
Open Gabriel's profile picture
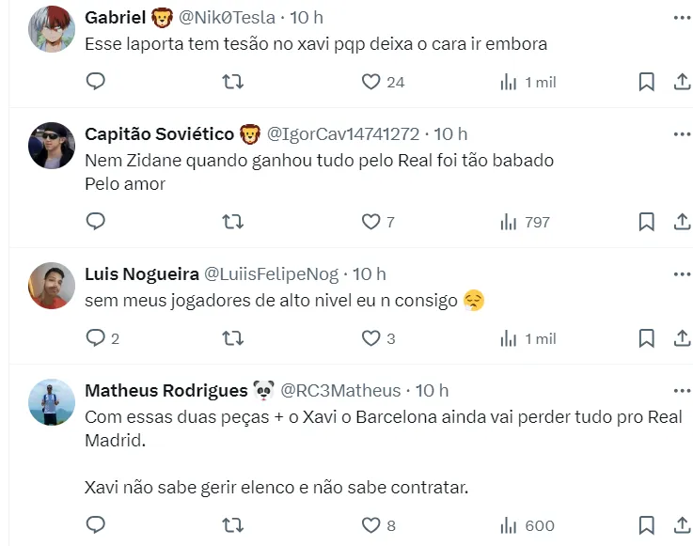pos(52,29)
